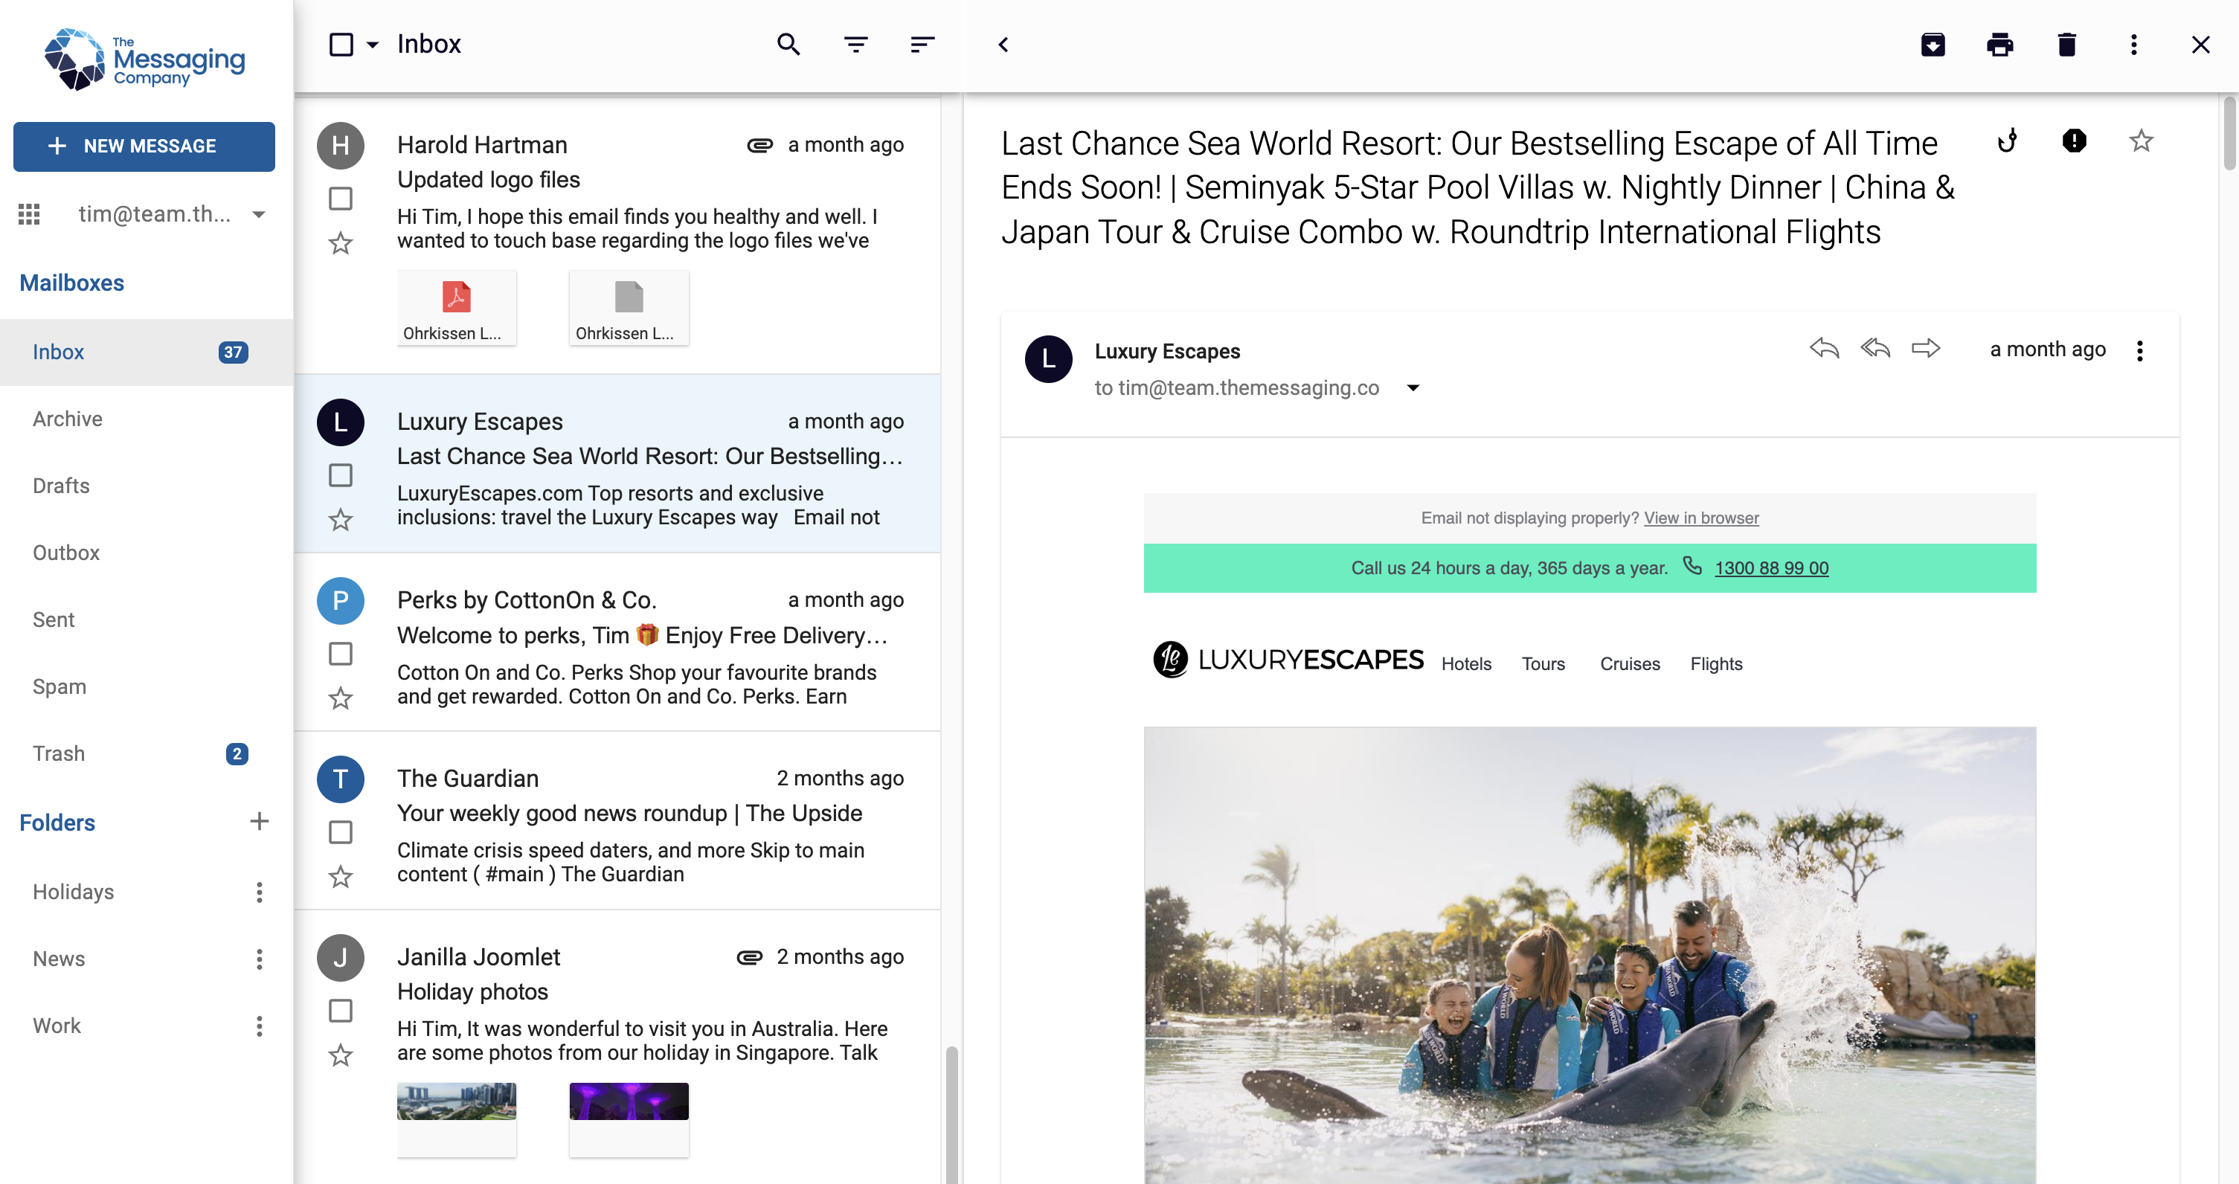Click the archive/save icon in email toolbar
Image resolution: width=2239 pixels, height=1184 pixels.
[1933, 43]
